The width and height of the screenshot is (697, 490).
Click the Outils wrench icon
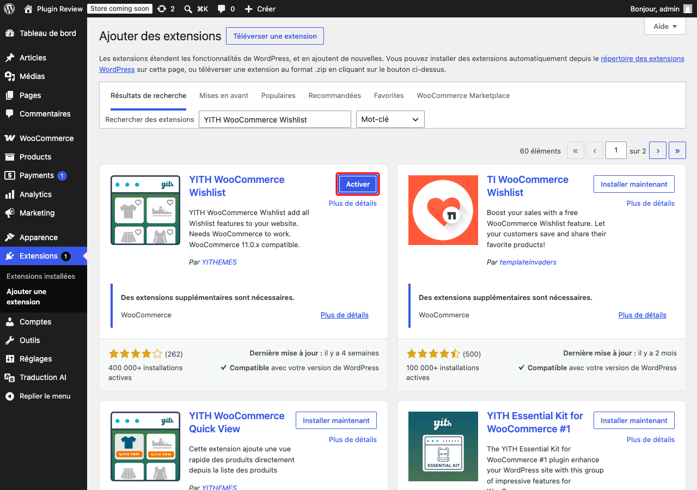pos(10,340)
